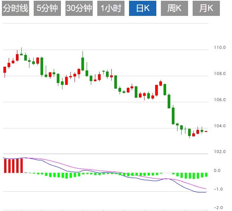Open the 30分钟 interval tab
The width and height of the screenshot is (232, 211).
tap(79, 8)
